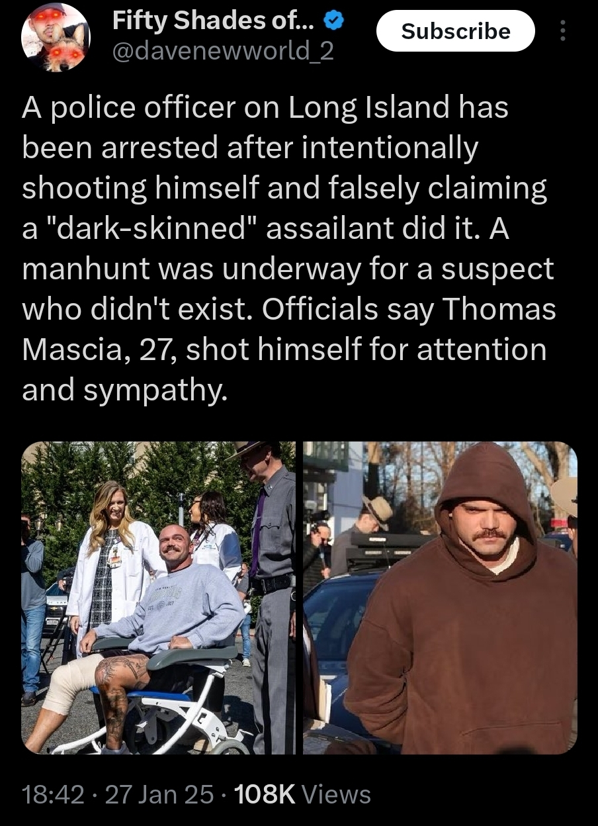This screenshot has height=826, width=598.
Task: Tap the 27 Jan 25 date
Action: point(159,794)
